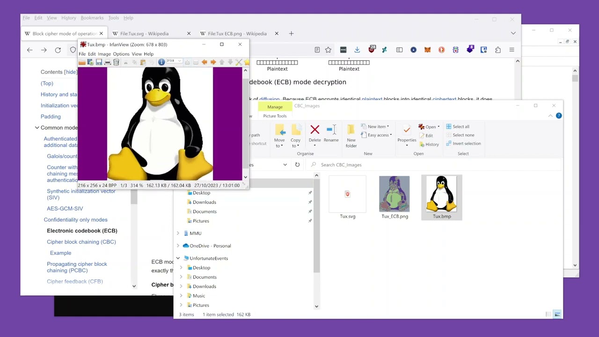Open IrfanView Image menu
The height and width of the screenshot is (337, 599).
coord(104,54)
